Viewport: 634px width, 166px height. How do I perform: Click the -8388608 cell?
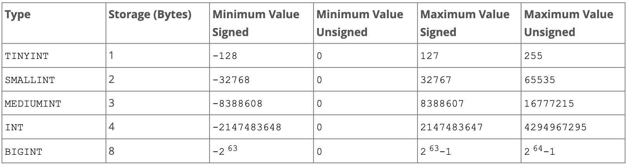pyautogui.click(x=262, y=104)
